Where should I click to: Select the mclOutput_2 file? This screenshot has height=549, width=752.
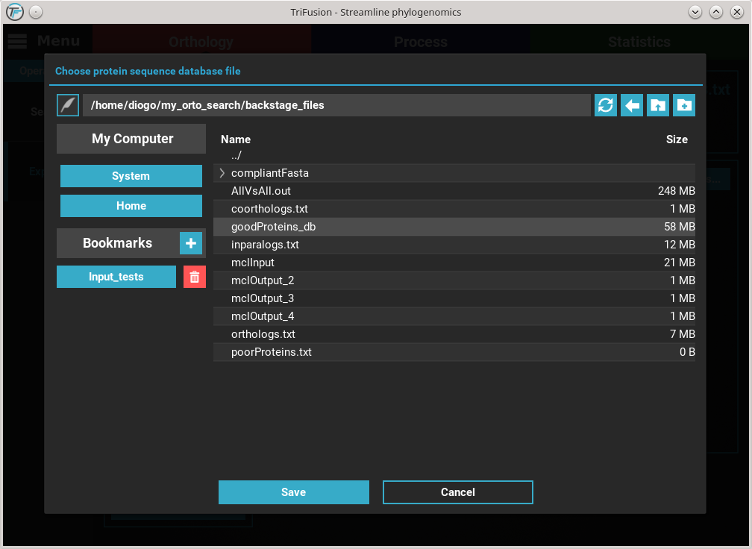tap(454, 280)
